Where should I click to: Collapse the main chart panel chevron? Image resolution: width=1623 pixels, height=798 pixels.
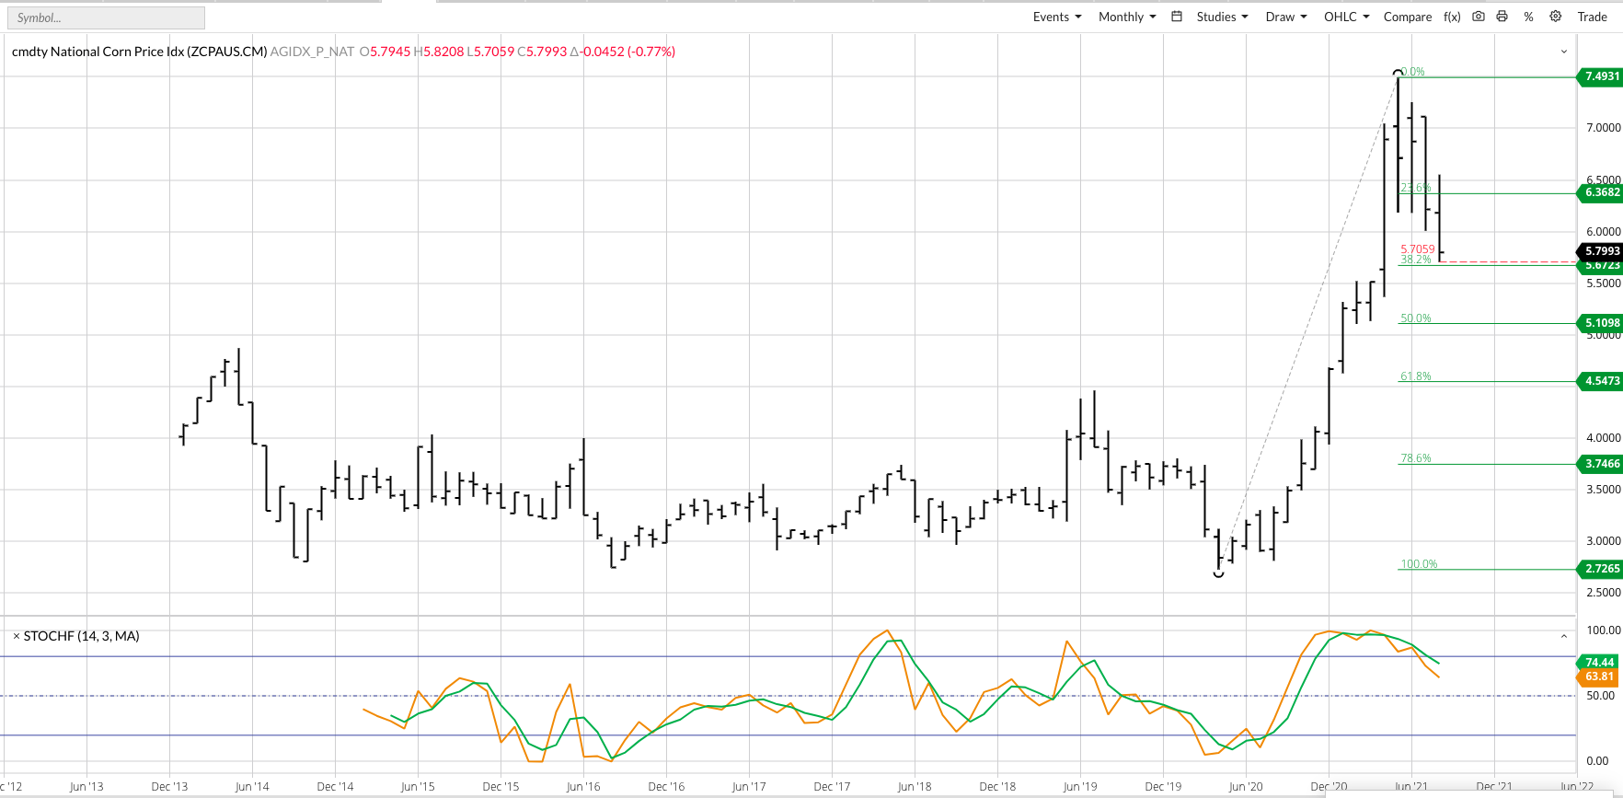pos(1564,52)
